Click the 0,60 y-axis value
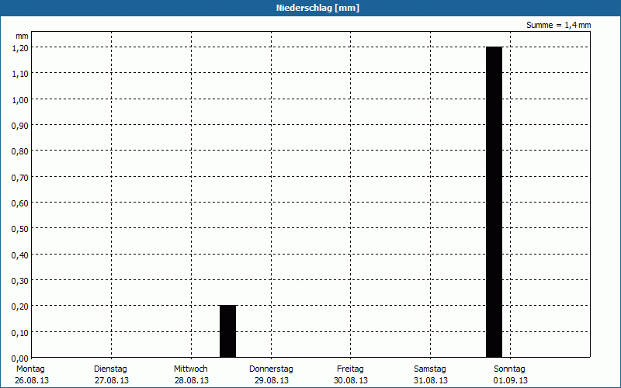This screenshot has height=388, width=621. tap(20, 203)
